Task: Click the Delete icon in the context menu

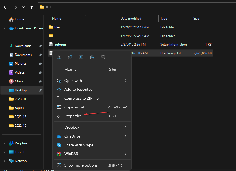Action: pyautogui.click(x=103, y=57)
